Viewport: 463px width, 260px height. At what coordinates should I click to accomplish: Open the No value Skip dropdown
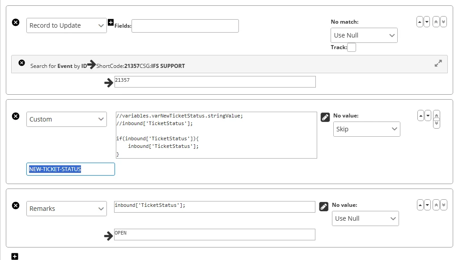pos(366,129)
